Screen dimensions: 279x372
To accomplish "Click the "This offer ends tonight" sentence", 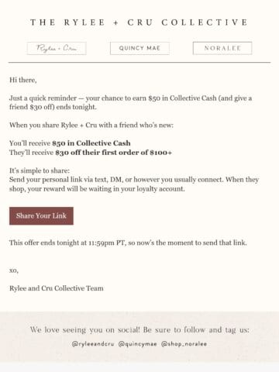I will [x=128, y=243].
